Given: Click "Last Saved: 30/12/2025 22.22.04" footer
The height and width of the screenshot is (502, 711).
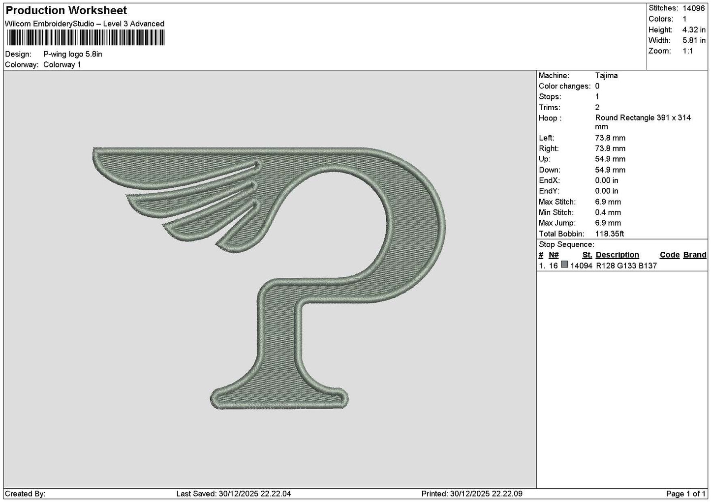Looking at the screenshot, I should [x=234, y=494].
